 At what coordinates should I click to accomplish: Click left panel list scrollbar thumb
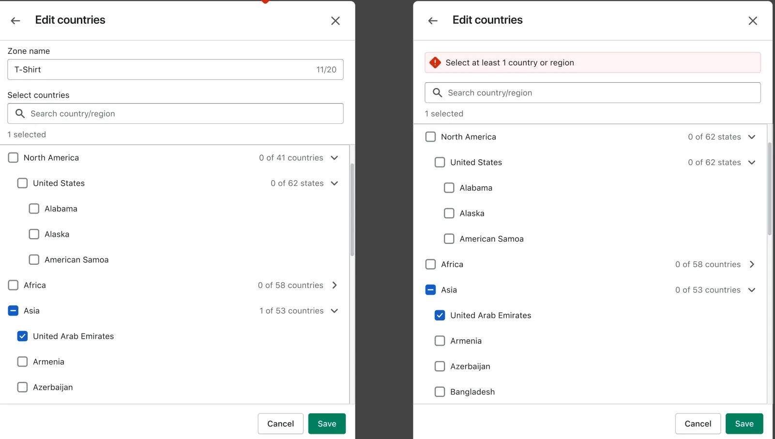pos(352,210)
